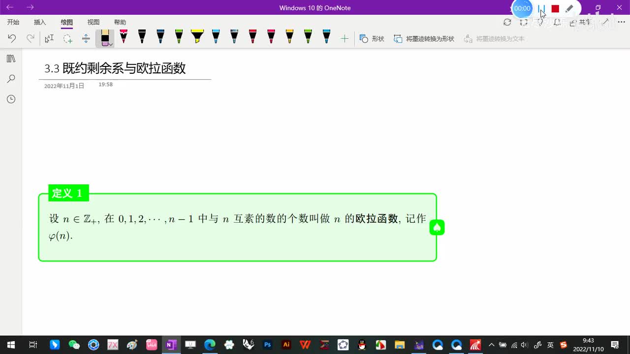Open WeChat from the taskbar
Viewport: 630px width, 354px height.
(x=74, y=345)
